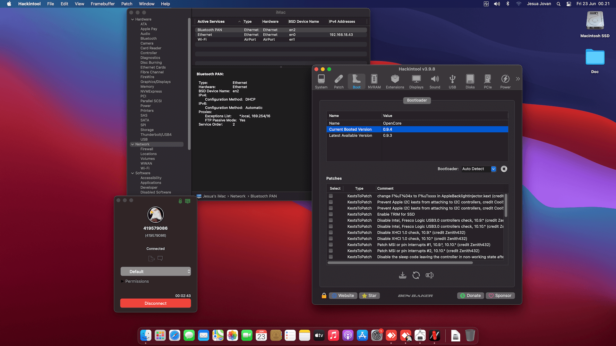Tick checkbox for Enable TRIM for SSD patch
Screen dimensions: 616x346
(x=331, y=214)
